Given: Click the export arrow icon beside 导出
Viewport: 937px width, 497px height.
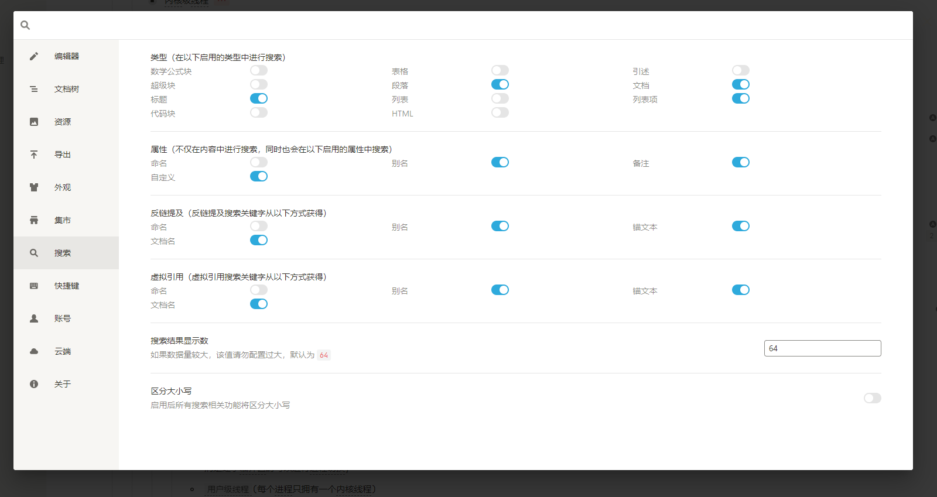Looking at the screenshot, I should click(34, 155).
